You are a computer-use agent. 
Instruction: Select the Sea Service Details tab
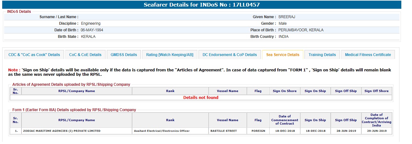(283, 55)
